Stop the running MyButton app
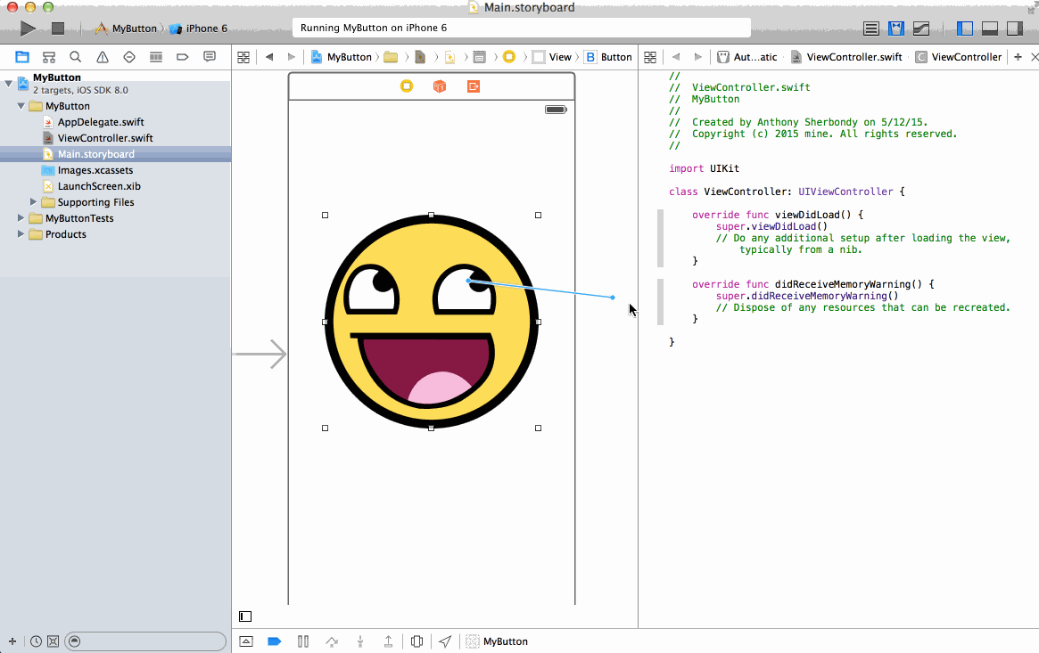Viewport: 1039px width, 653px height. (x=58, y=29)
